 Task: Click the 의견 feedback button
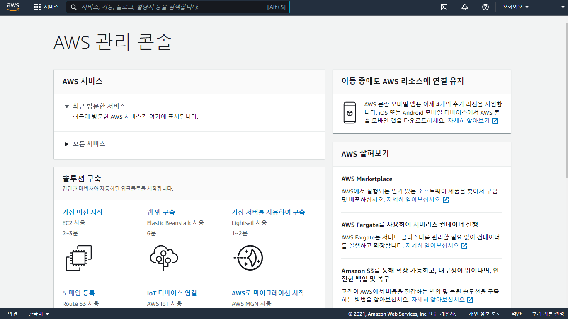(12, 314)
